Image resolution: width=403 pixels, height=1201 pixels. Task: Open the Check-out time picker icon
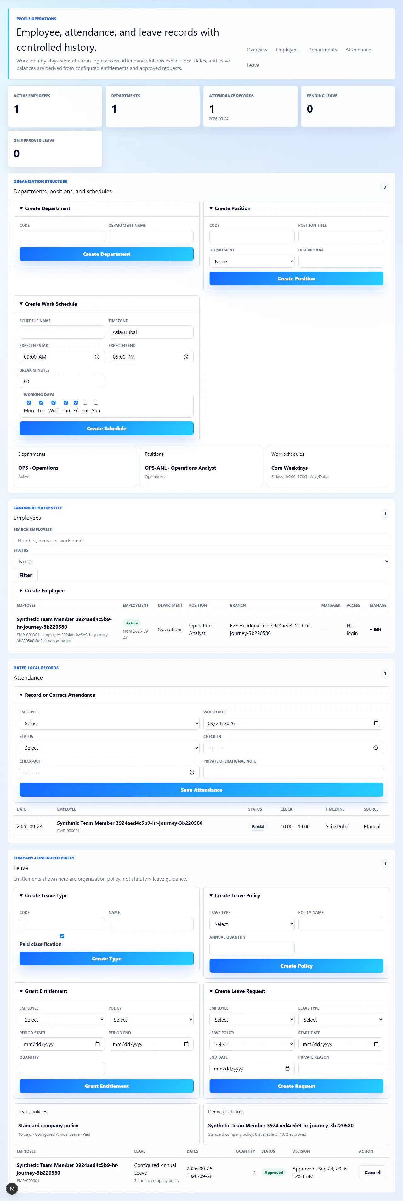click(192, 772)
